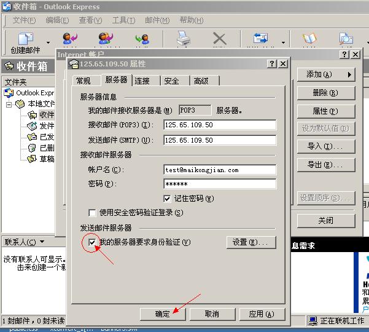
Task: Click the 添加(A) button in Internet accounts
Action: [x=326, y=74]
